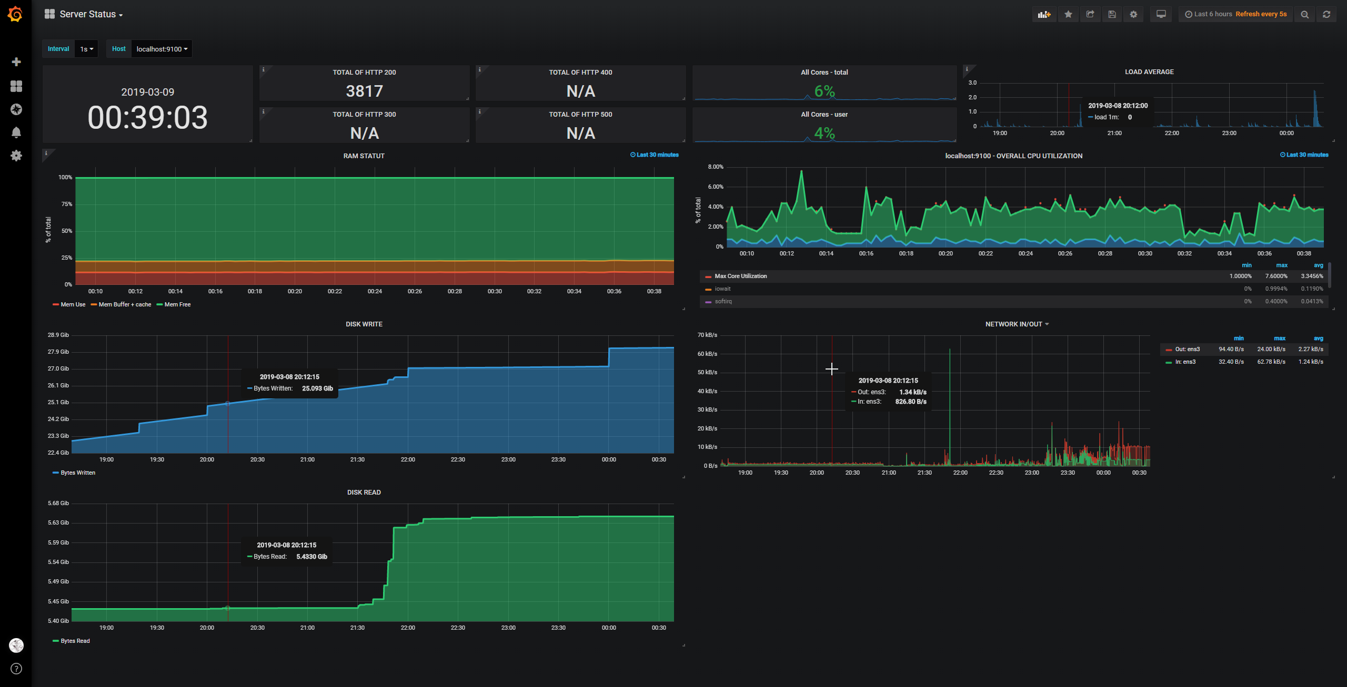
Task: Open the Host localhost:9100 dropdown
Action: pos(162,49)
